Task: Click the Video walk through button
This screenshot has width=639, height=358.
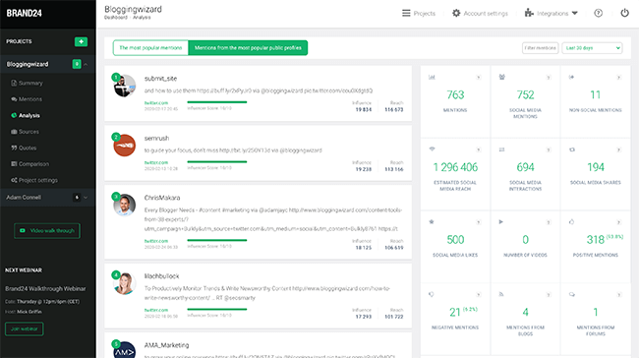Action: 47,230
